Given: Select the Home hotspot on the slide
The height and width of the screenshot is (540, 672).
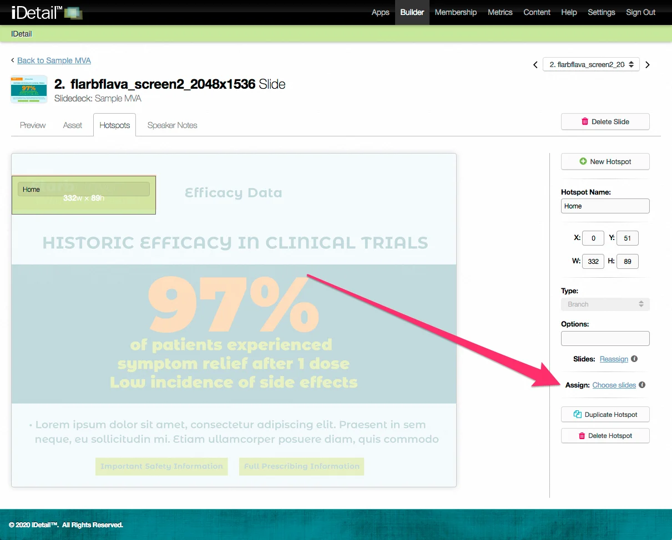Looking at the screenshot, I should click(84, 195).
